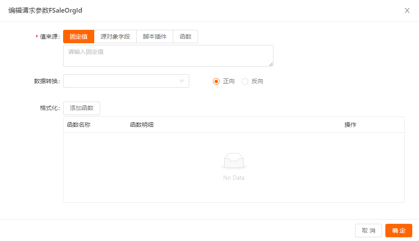Select the 反向 radio button
419x241 pixels.
[x=245, y=81]
